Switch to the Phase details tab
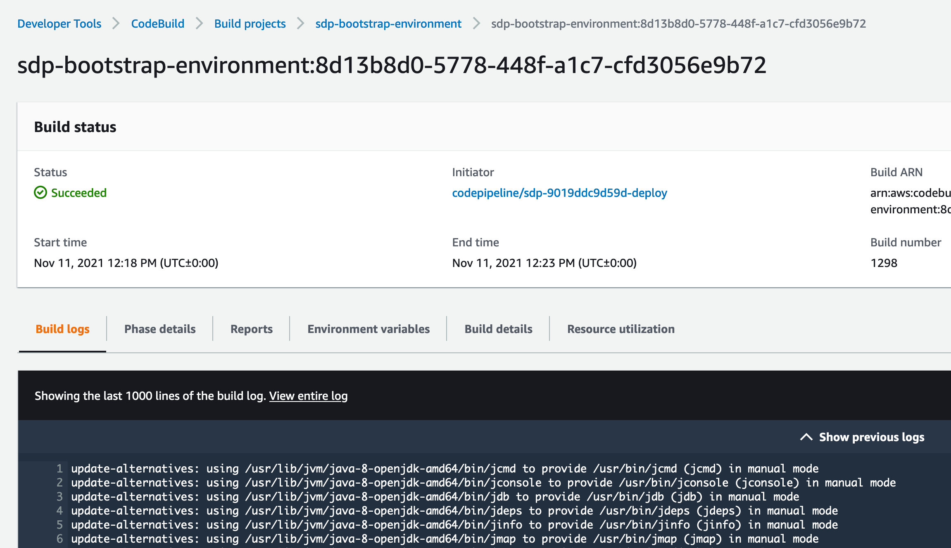Viewport: 951px width, 548px height. point(160,329)
